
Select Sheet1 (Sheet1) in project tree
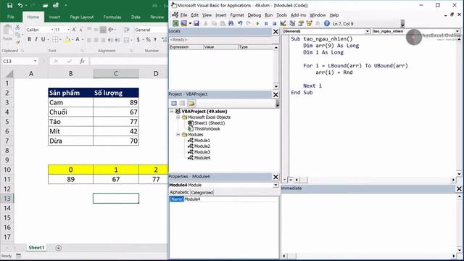[x=210, y=123]
